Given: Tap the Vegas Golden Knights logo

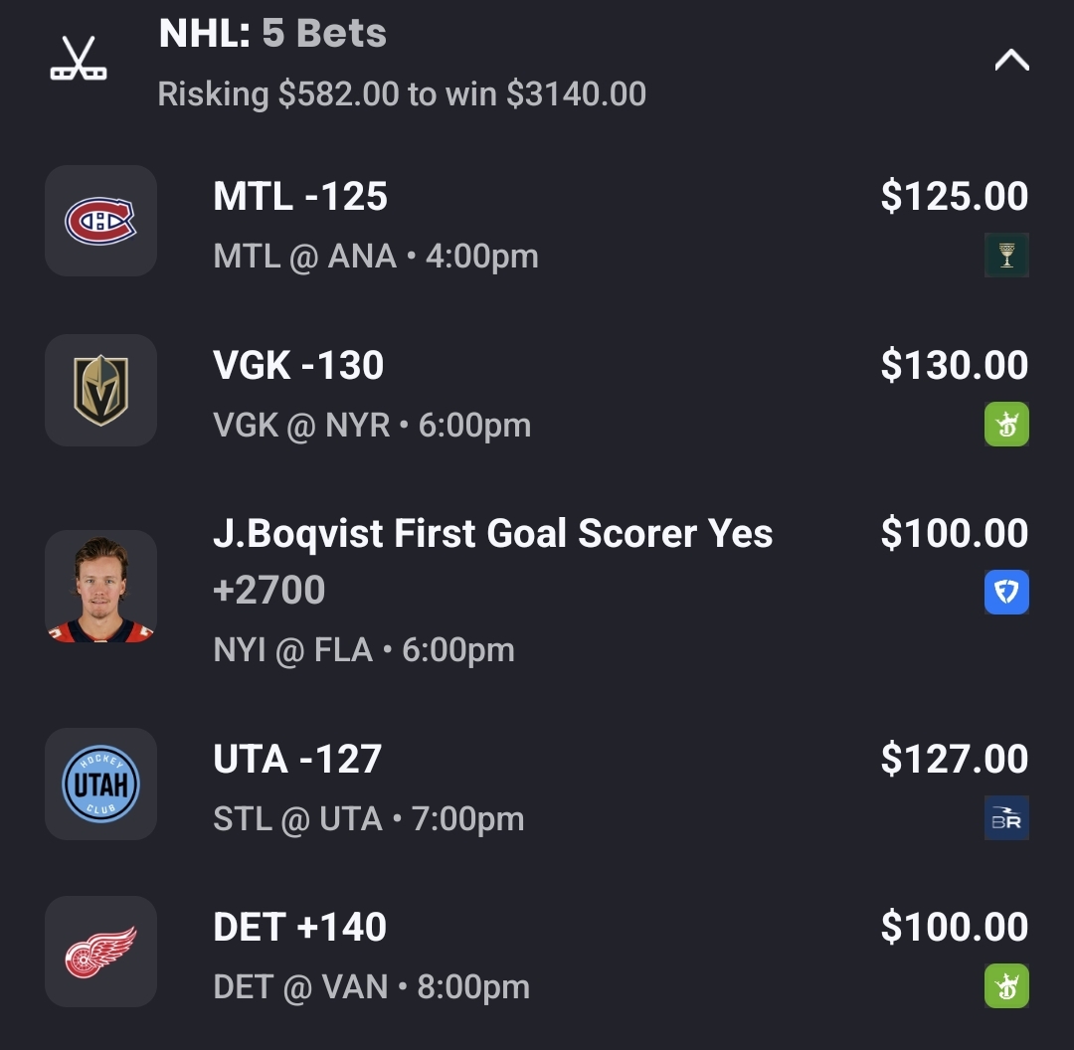Looking at the screenshot, I should [x=100, y=390].
